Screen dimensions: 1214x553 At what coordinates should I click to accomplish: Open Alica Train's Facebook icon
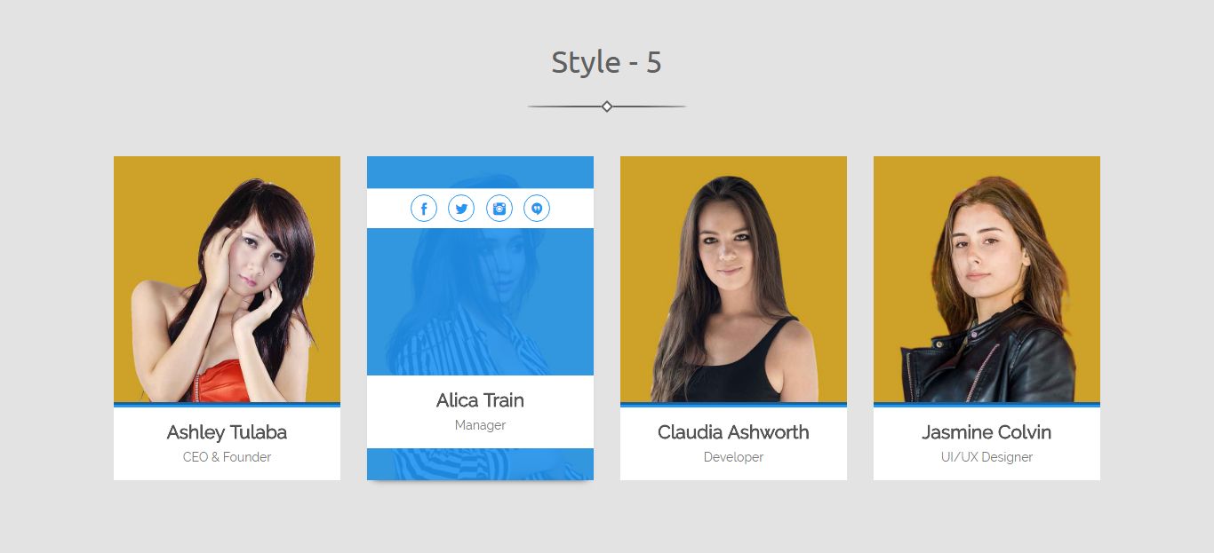point(424,209)
